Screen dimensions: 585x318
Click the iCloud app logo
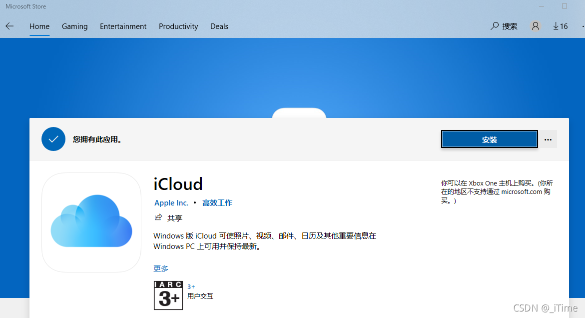pos(91,222)
